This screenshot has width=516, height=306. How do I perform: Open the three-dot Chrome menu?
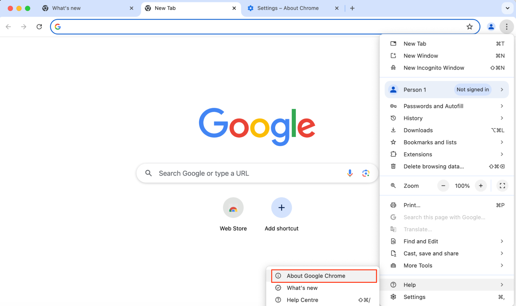tap(506, 27)
